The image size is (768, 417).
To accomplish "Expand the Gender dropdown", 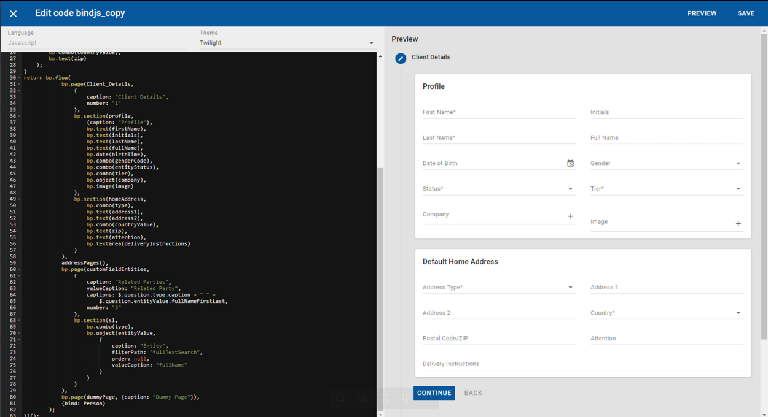I will click(738, 164).
